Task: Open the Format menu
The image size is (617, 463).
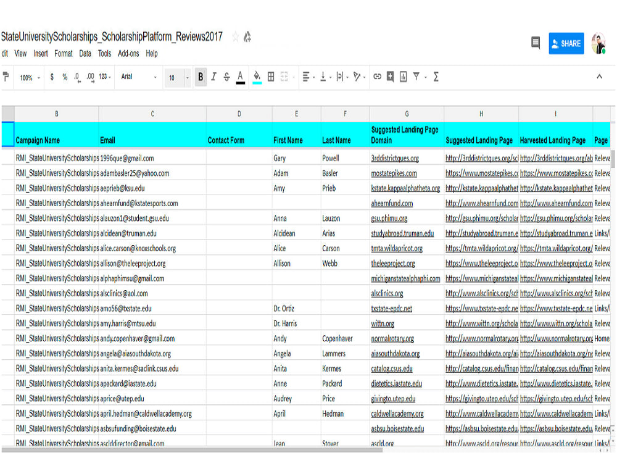Action: click(x=64, y=54)
